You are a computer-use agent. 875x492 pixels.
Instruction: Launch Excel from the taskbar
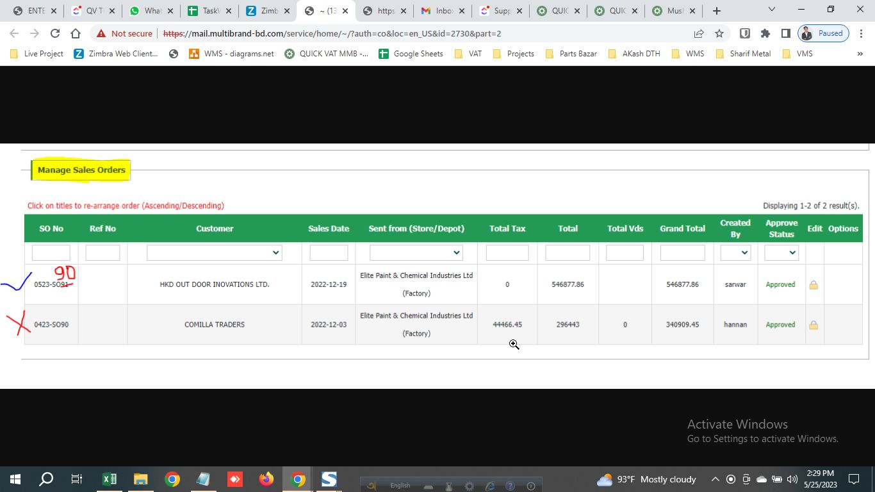110,479
